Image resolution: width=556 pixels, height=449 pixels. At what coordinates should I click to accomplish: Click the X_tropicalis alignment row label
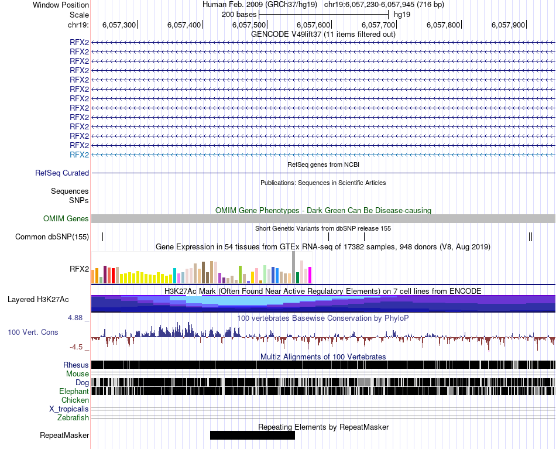69,409
